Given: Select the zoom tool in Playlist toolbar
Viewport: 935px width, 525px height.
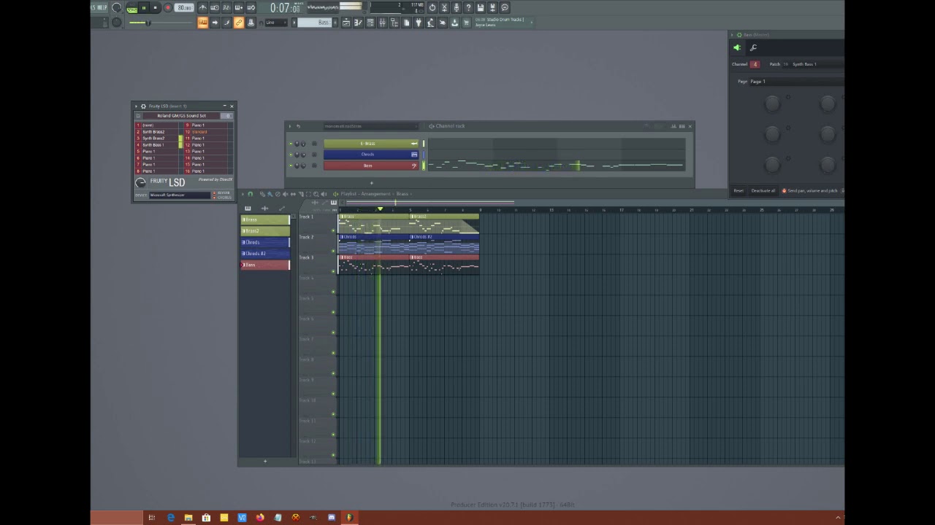Looking at the screenshot, I should (x=316, y=194).
